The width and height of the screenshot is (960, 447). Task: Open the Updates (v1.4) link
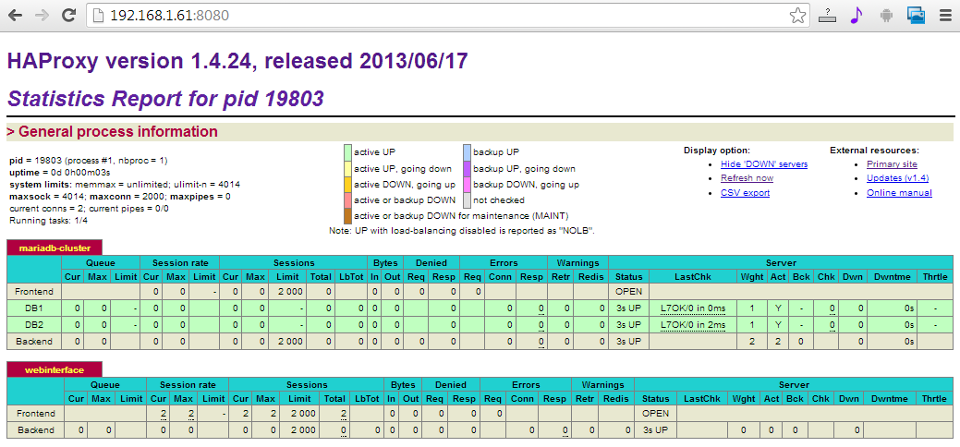897,178
